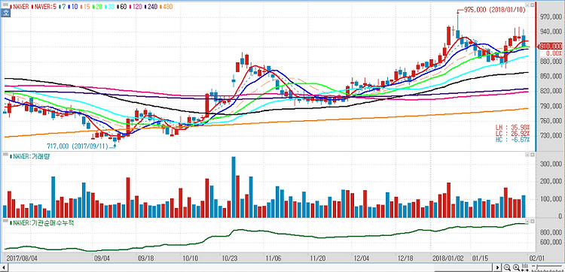Click the 10/23 date axis label
The image size is (565, 272).
point(230,258)
